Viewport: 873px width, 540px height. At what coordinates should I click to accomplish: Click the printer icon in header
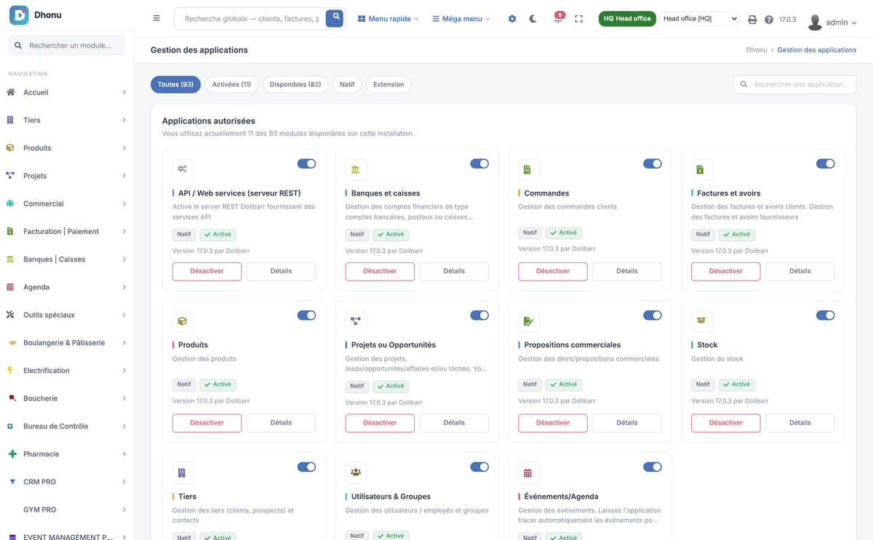[x=752, y=20]
